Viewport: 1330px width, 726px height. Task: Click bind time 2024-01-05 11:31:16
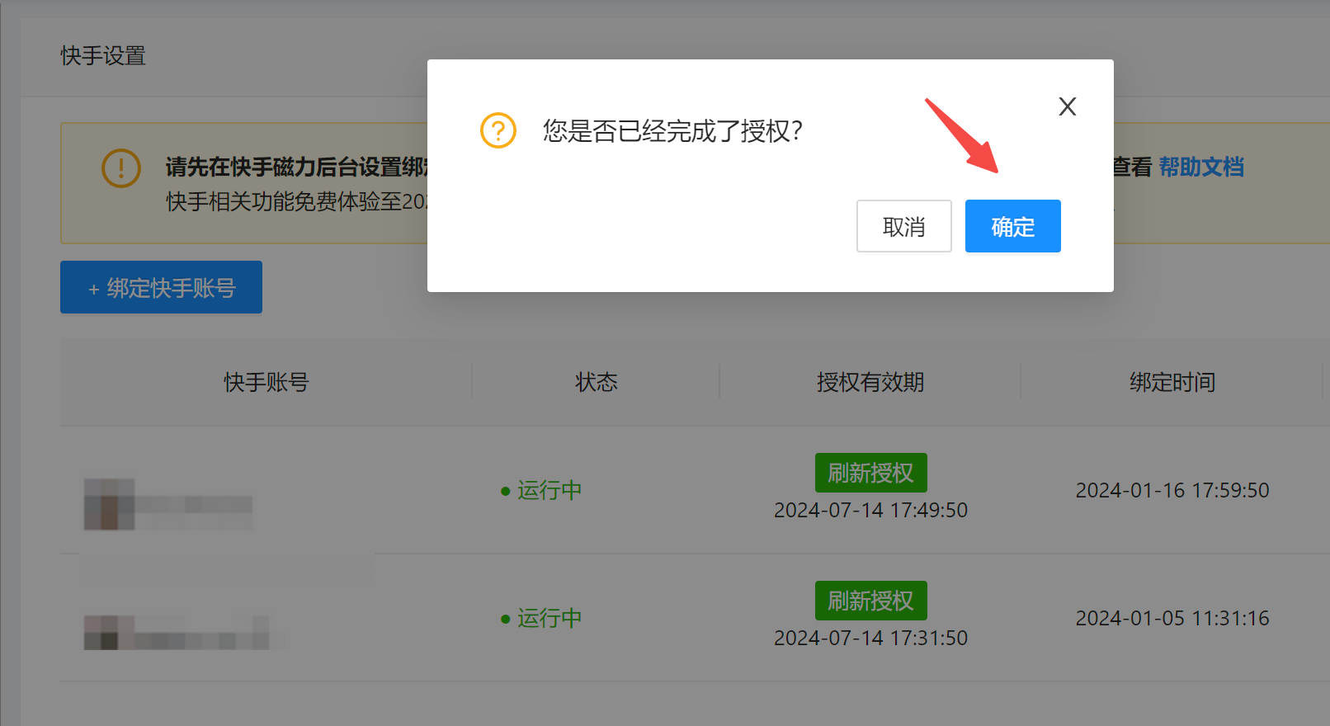point(1172,618)
